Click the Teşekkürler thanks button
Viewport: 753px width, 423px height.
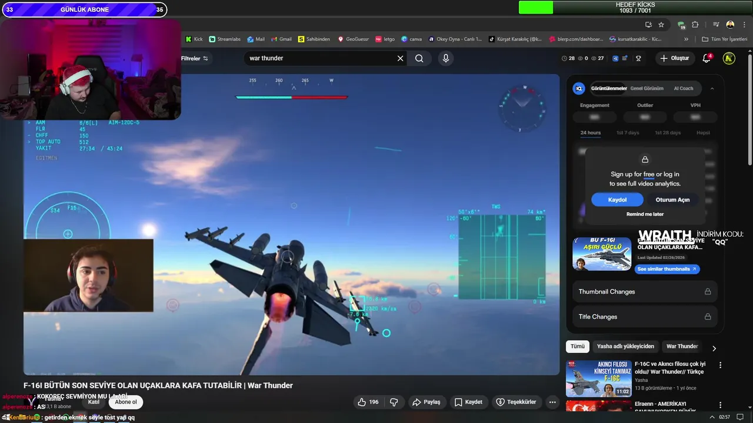click(x=516, y=402)
